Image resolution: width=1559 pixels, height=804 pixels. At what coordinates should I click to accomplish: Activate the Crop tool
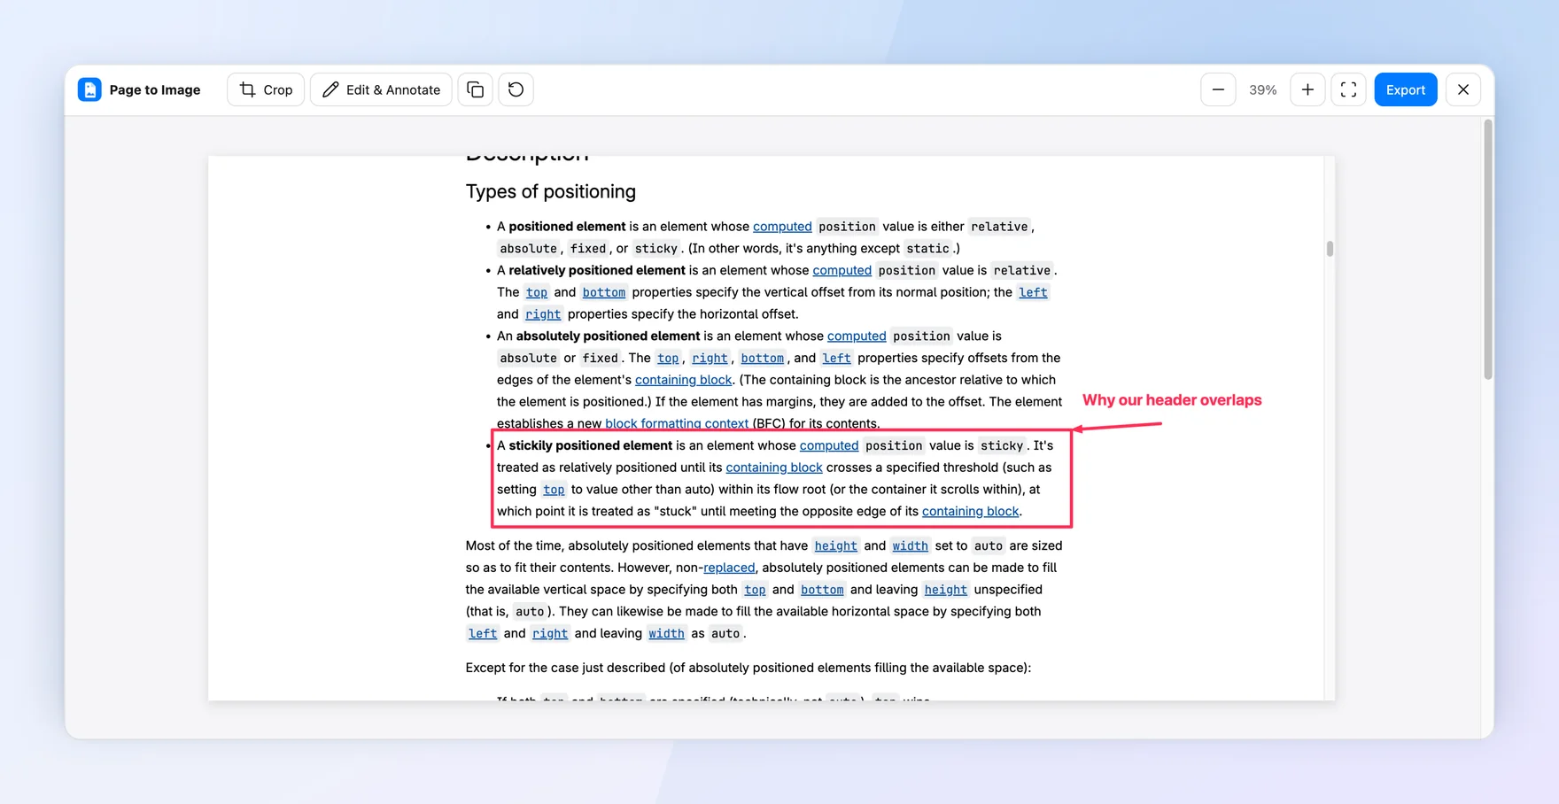tap(266, 89)
